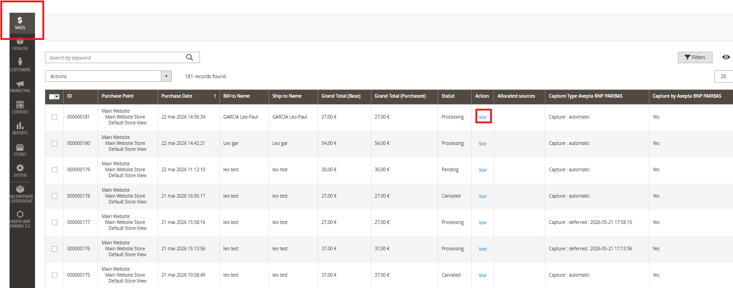Viewport: 733px width, 288px height.
Task: Sort by the ID column header
Action: 80,96
